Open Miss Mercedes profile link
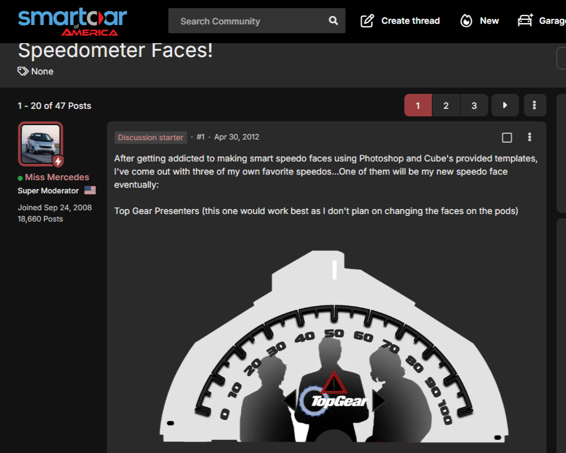This screenshot has width=566, height=453. (57, 177)
